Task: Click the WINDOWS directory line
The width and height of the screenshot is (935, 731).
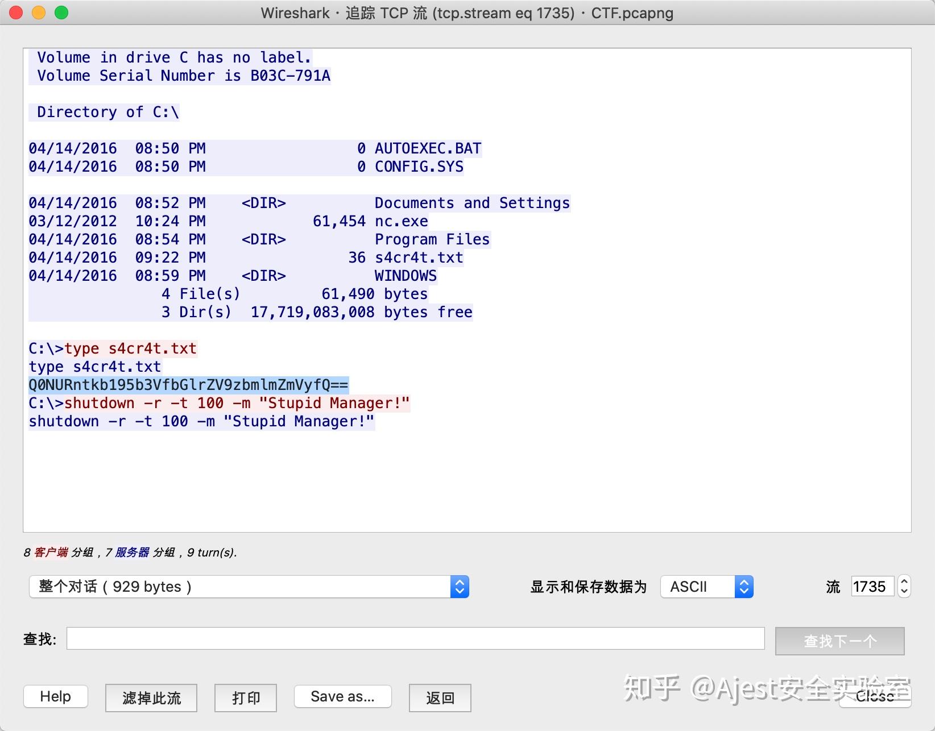Action: click(233, 276)
